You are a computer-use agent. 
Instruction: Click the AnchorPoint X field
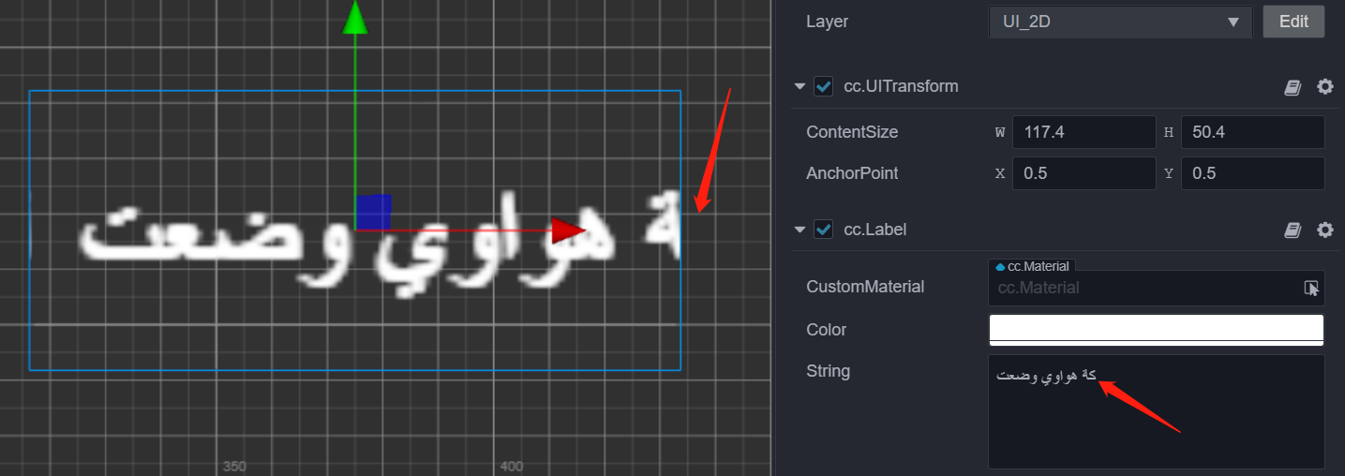click(1083, 173)
